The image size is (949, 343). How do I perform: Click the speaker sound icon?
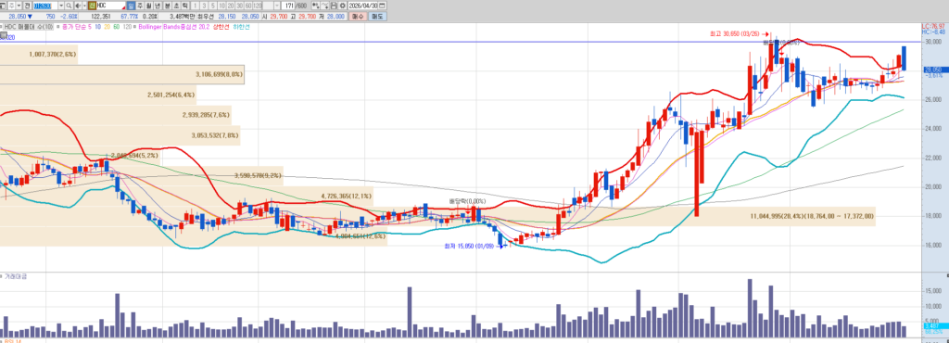[78, 6]
